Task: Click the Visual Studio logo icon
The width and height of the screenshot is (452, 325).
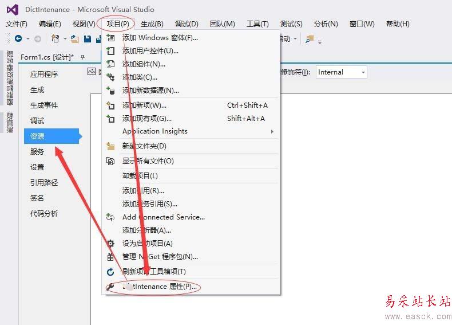Action: [13, 10]
